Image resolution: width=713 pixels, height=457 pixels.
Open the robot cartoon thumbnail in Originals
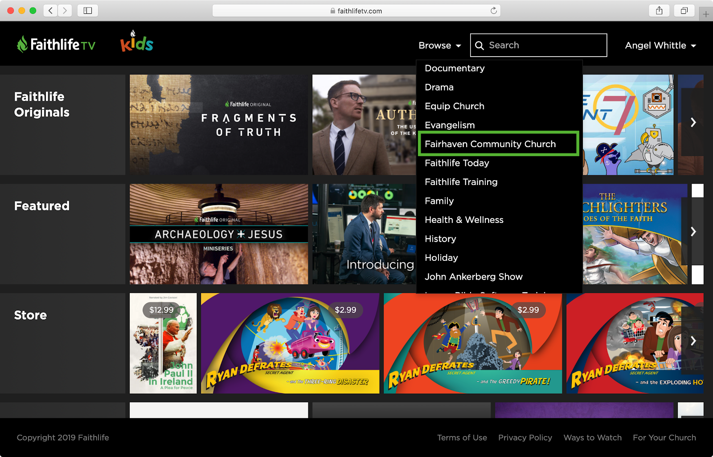pos(628,125)
